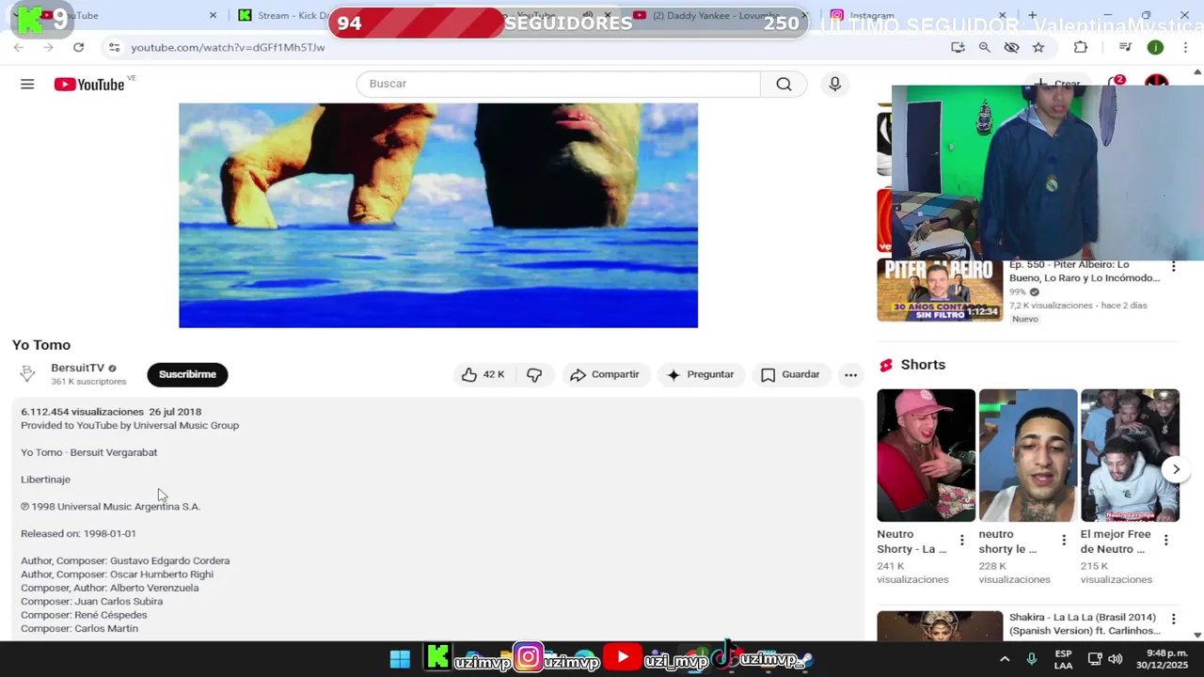This screenshot has height=677, width=1204.
Task: Open the BersuitTV channel avatar
Action: [x=28, y=373]
